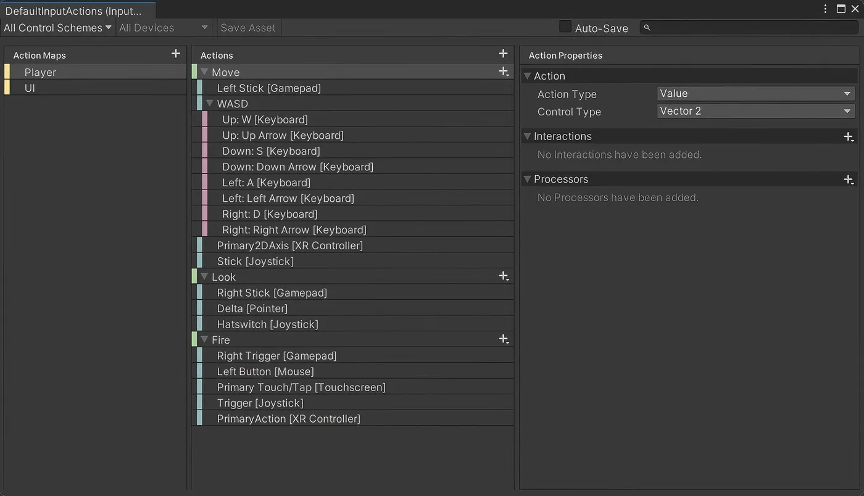Add a Processor with the plus icon
This screenshot has width=864, height=496.
(x=849, y=179)
